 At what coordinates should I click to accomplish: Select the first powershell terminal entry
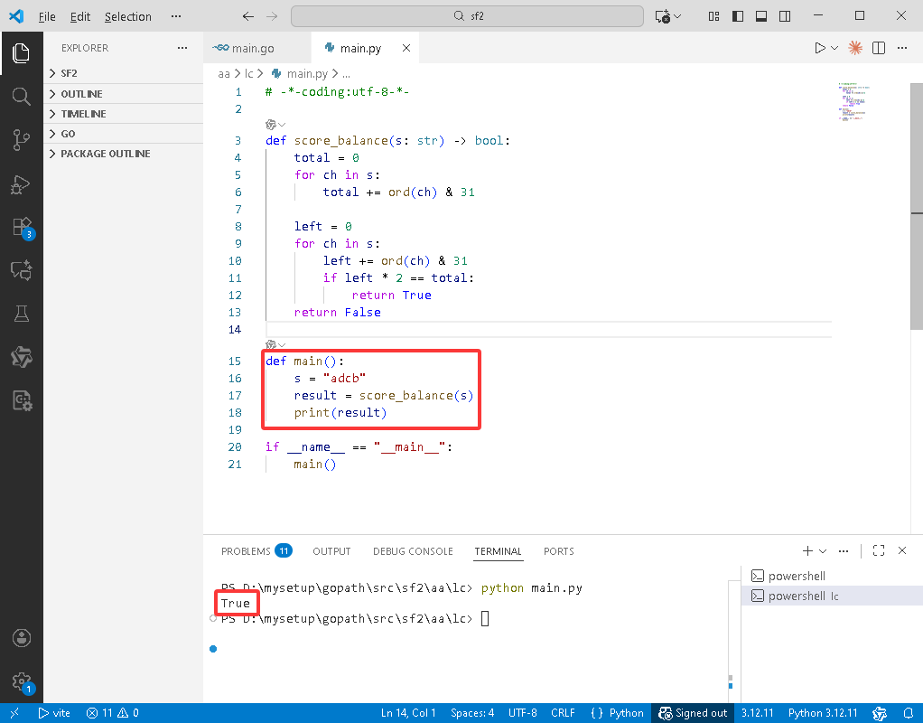click(832, 576)
